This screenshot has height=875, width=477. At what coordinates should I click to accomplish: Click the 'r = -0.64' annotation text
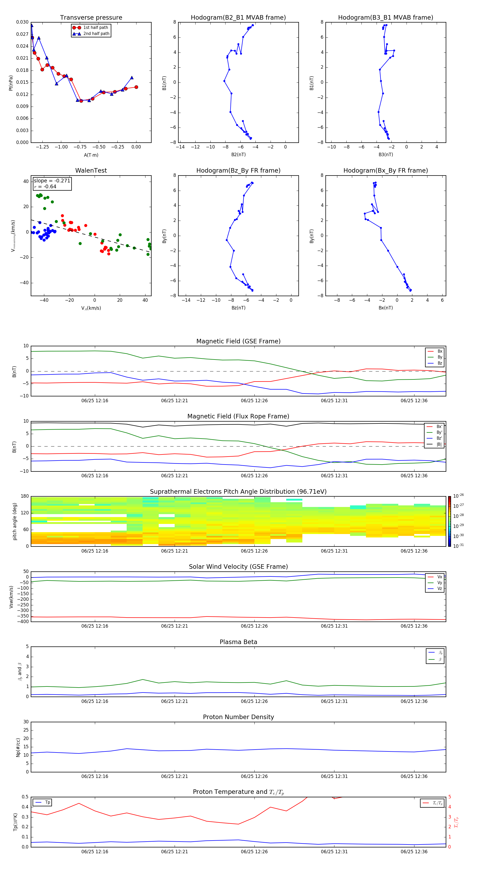tap(45, 186)
